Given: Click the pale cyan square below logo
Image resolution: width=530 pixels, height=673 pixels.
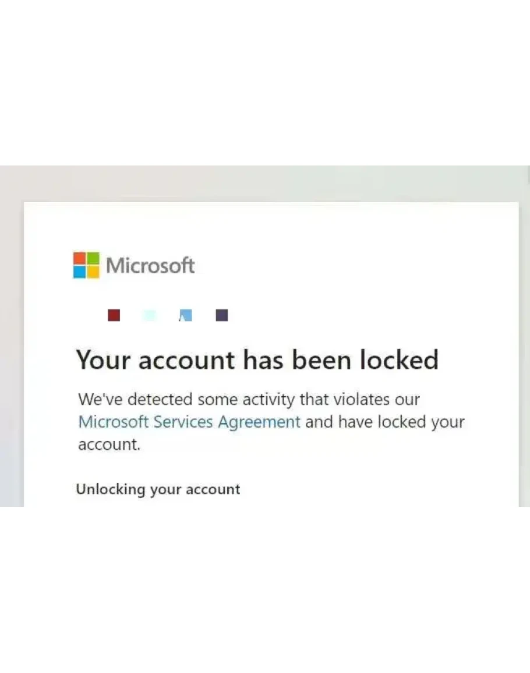Looking at the screenshot, I should click(150, 315).
